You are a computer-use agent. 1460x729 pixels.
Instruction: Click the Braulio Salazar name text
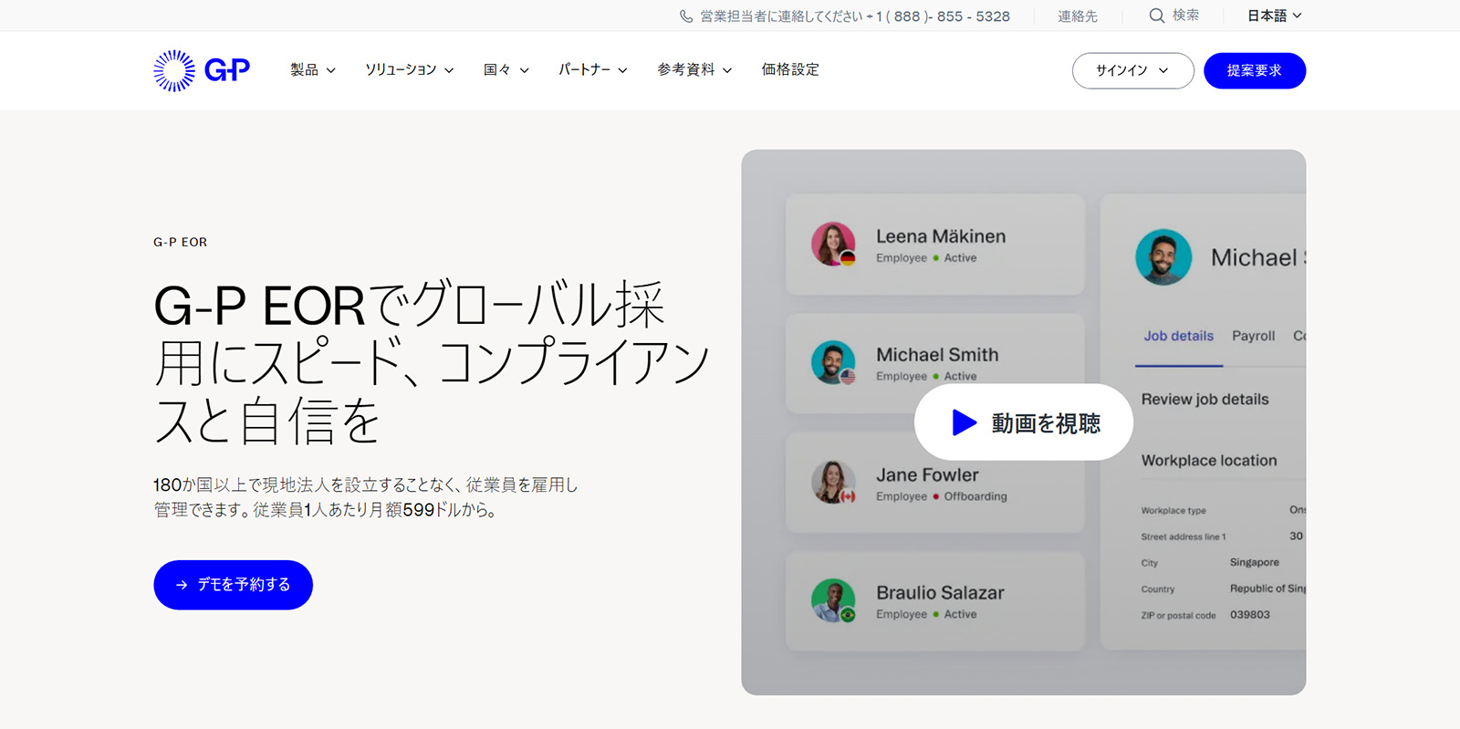(x=940, y=593)
